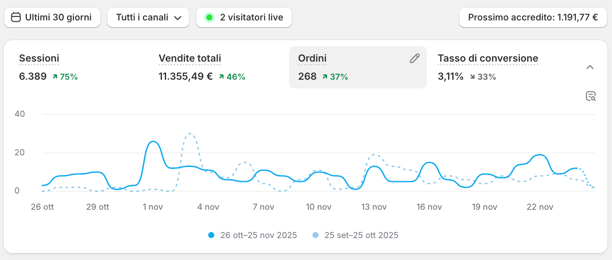Click the up arrow next to Ordini 37%
Image resolution: width=612 pixels, height=260 pixels.
click(325, 77)
